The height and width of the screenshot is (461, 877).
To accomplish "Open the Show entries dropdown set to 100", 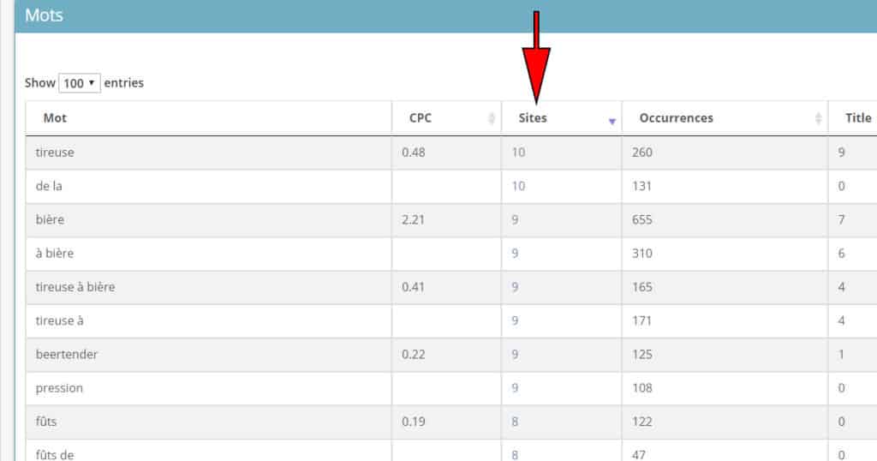I will [x=80, y=83].
